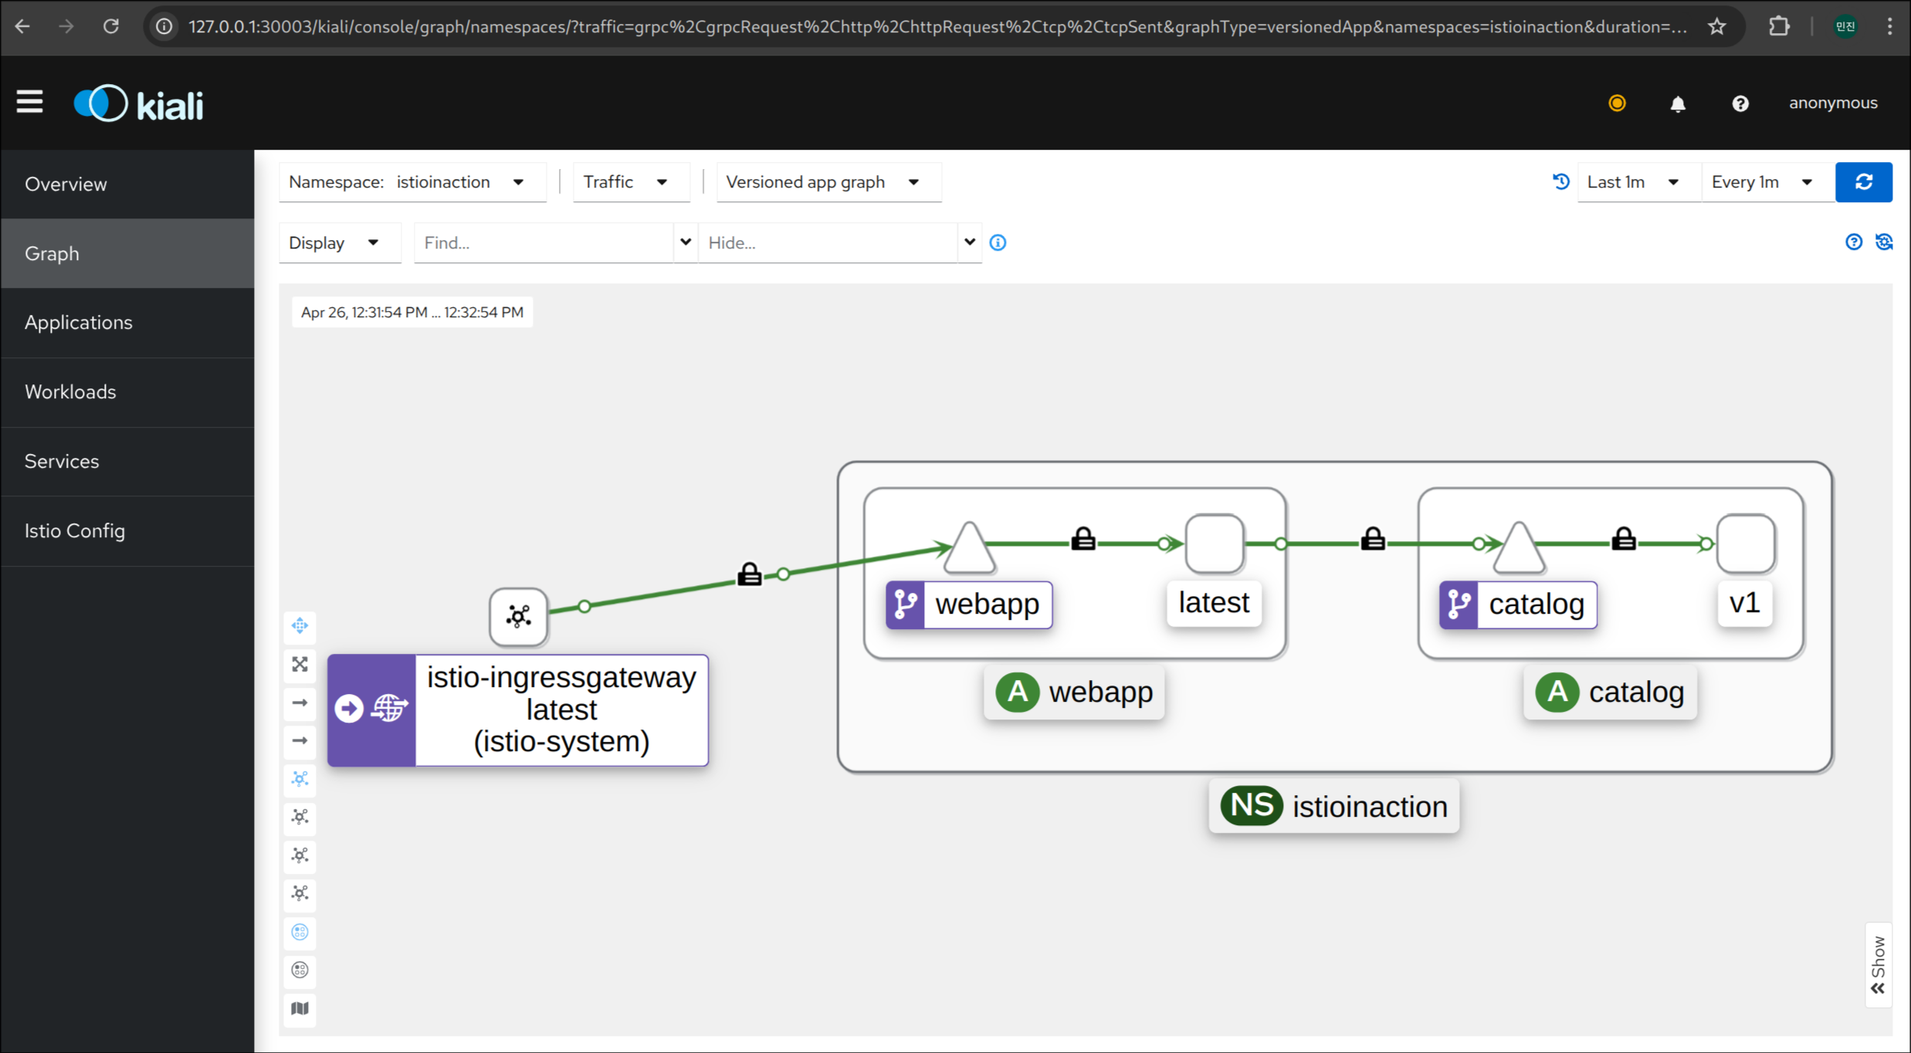Click the lock between catalog and v1
Image resolution: width=1911 pixels, height=1053 pixels.
[1624, 539]
